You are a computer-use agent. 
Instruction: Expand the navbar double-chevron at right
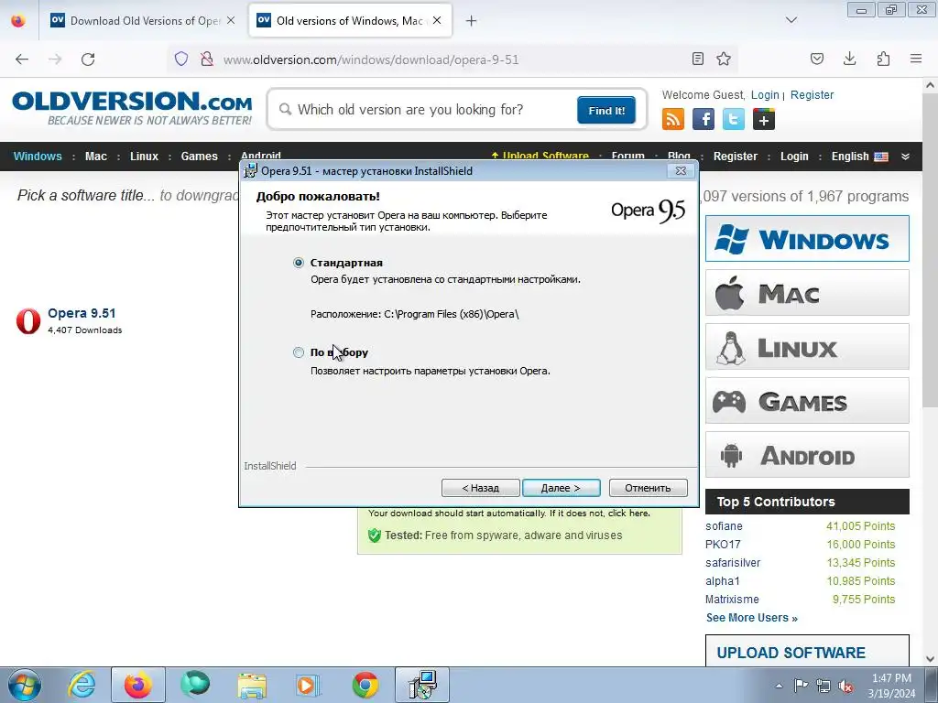click(905, 157)
